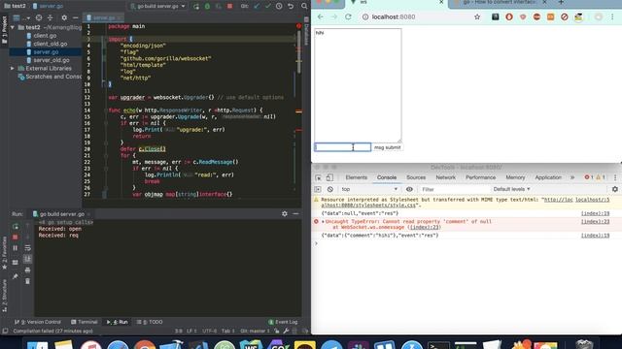Click locate-in-project target icon
Viewport: 622px width, 349px height.
[x=39, y=17]
